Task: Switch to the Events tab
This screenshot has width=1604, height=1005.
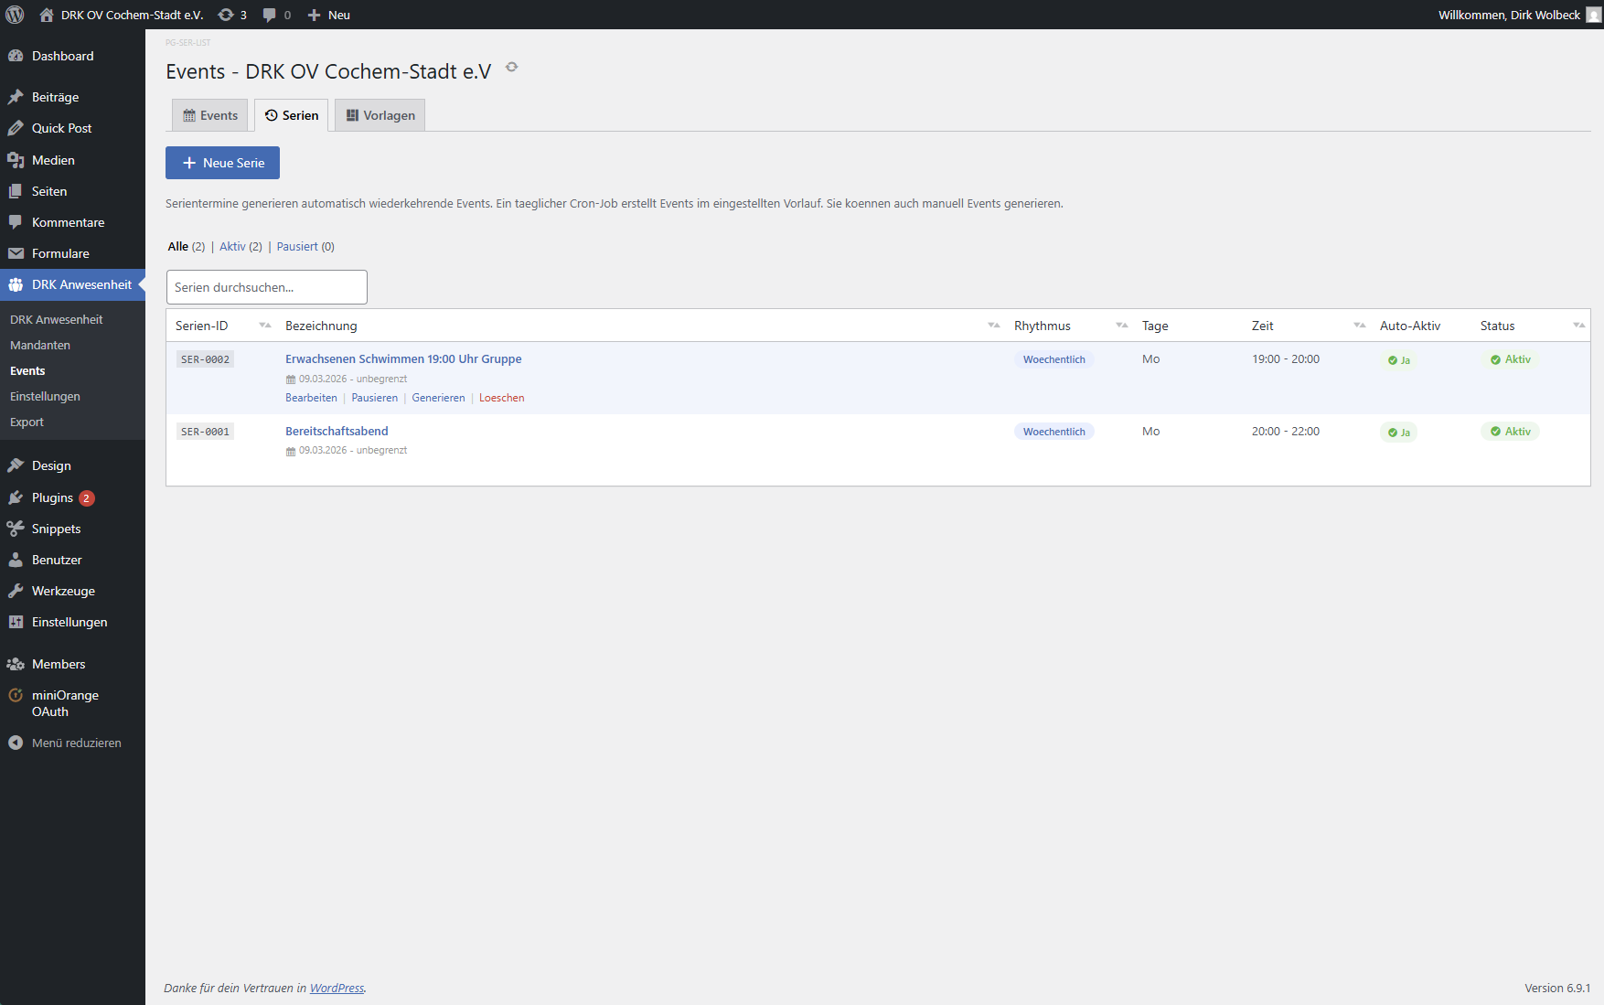Action: tap(210, 115)
